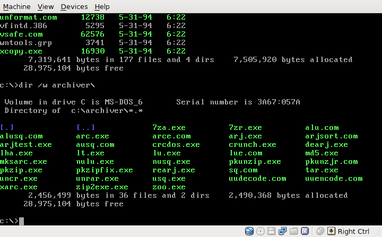Click the 'dir /w archiver\' command text

(x=57, y=85)
